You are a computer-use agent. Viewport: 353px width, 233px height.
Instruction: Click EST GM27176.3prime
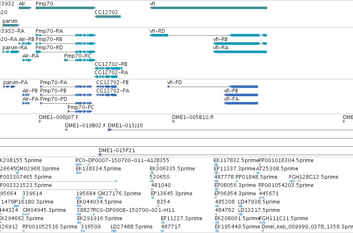[x=119, y=194]
